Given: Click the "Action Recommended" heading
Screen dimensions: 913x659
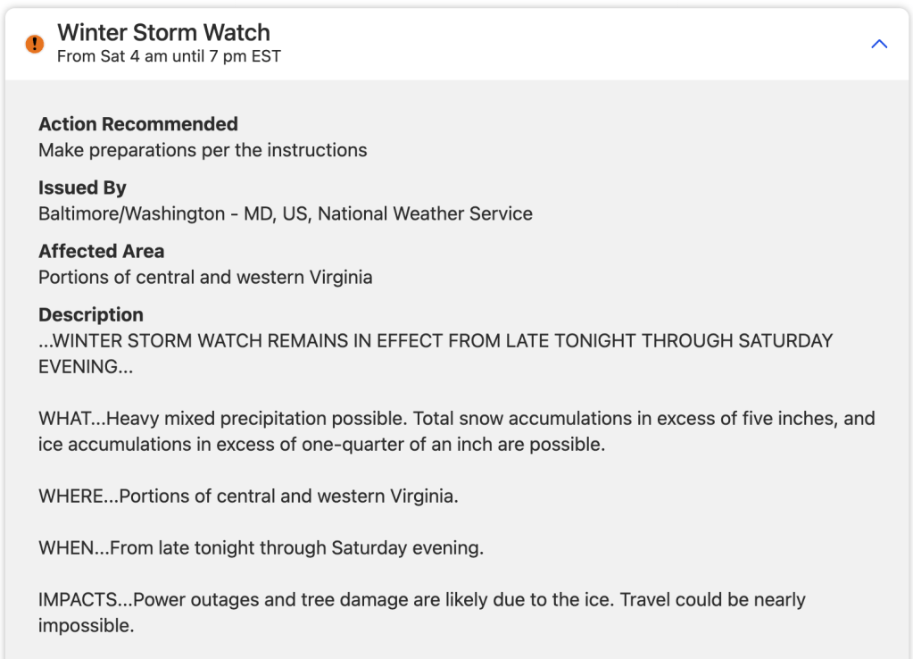Looking at the screenshot, I should [x=138, y=124].
